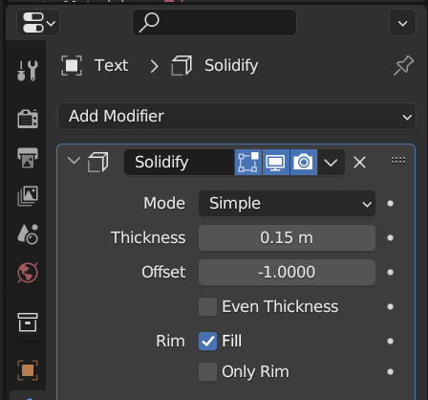Screen dimensions: 428x400
Task: Uncheck the Rim Fill checkbox
Action: [207, 341]
